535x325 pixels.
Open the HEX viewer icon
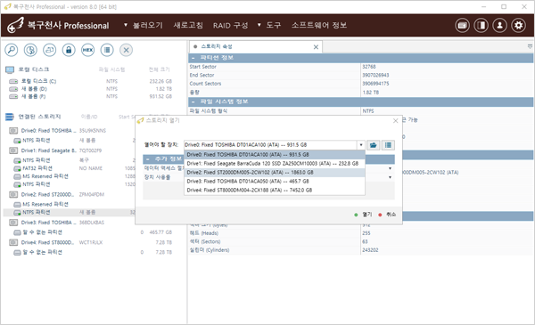pyautogui.click(x=87, y=50)
